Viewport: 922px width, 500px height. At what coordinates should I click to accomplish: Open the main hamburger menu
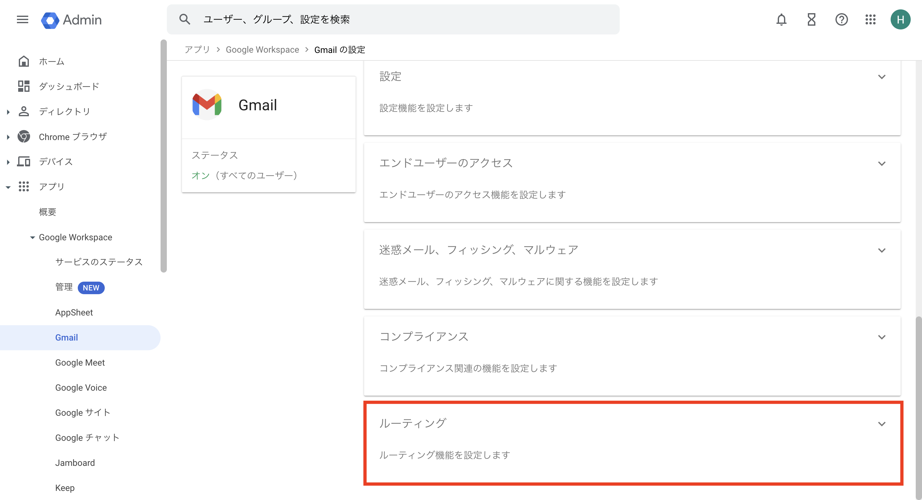click(23, 19)
